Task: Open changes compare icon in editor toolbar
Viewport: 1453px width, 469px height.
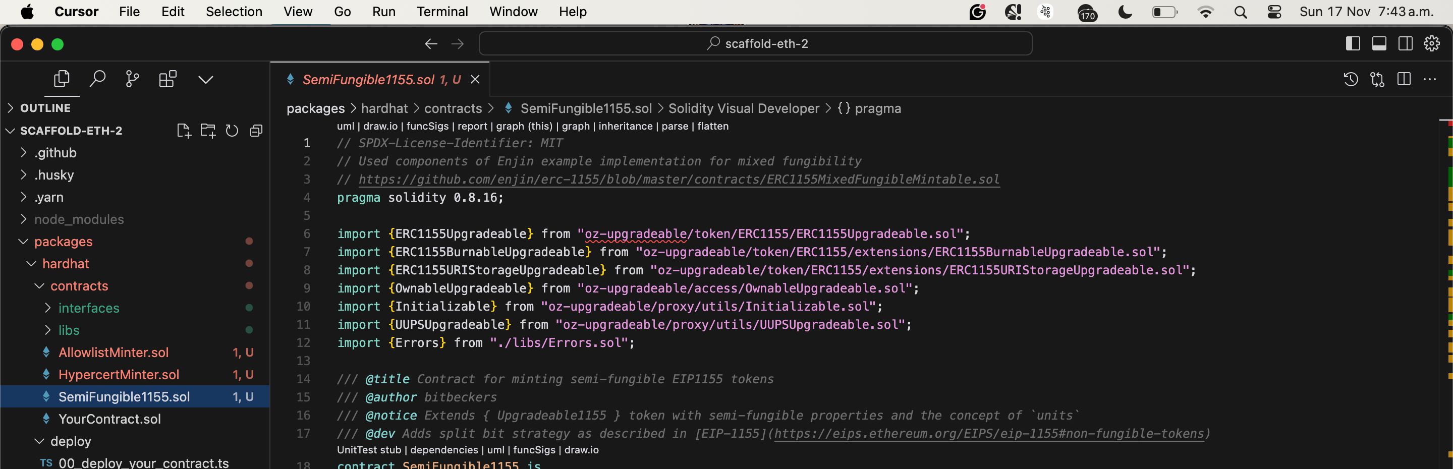Action: tap(1377, 80)
